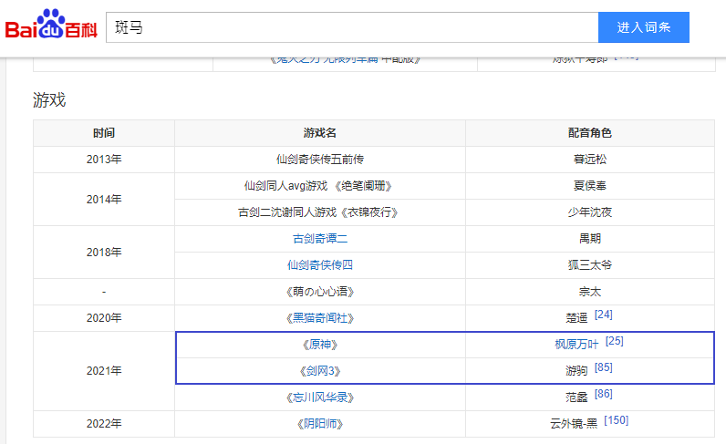The image size is (726, 444).
Task: Select the 禺期 role cell
Action: click(590, 239)
